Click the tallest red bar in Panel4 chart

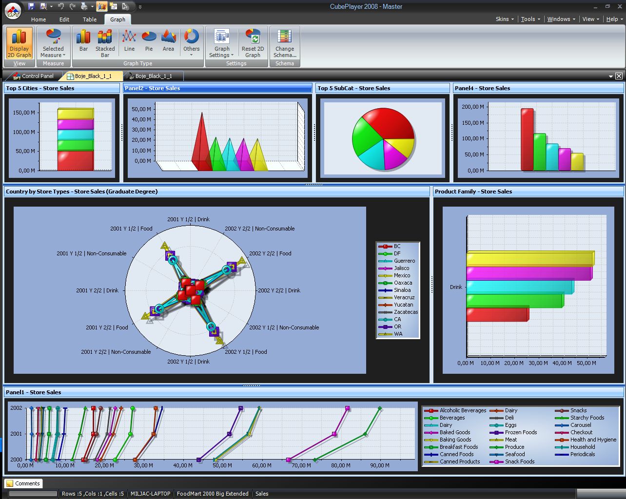[x=527, y=139]
